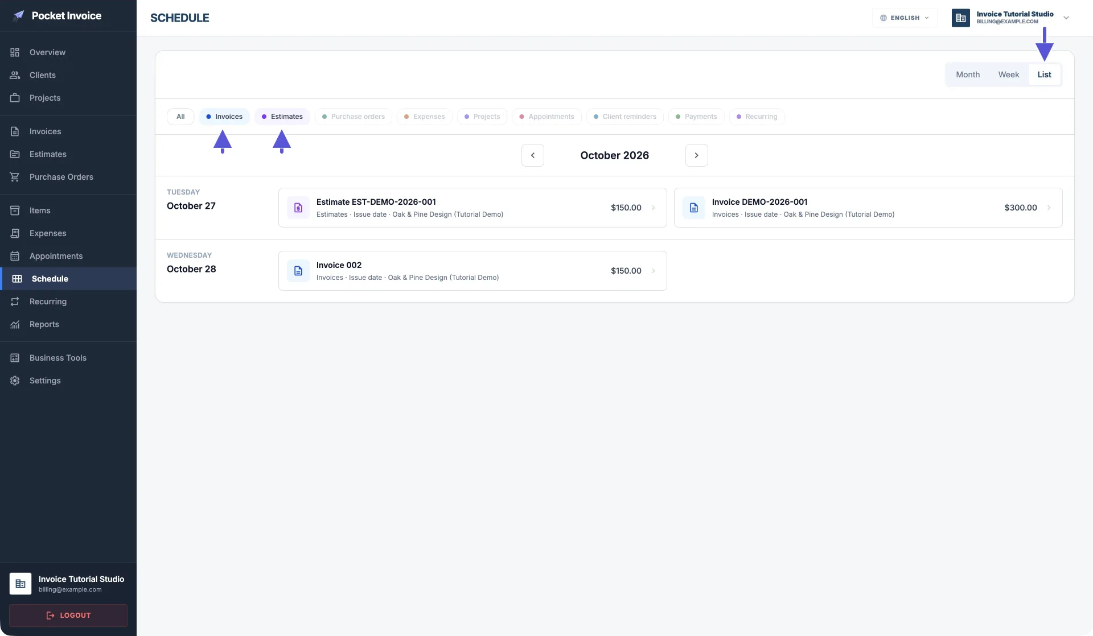This screenshot has height=636, width=1093.
Task: Select the All filter button
Action: [180, 117]
